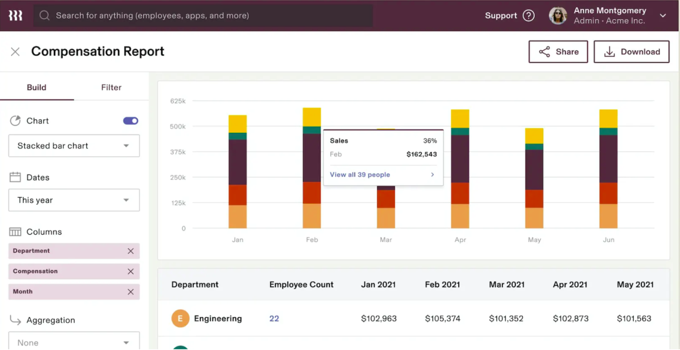680x350 pixels.
Task: Click the Rippling logo in the top bar
Action: point(15,16)
